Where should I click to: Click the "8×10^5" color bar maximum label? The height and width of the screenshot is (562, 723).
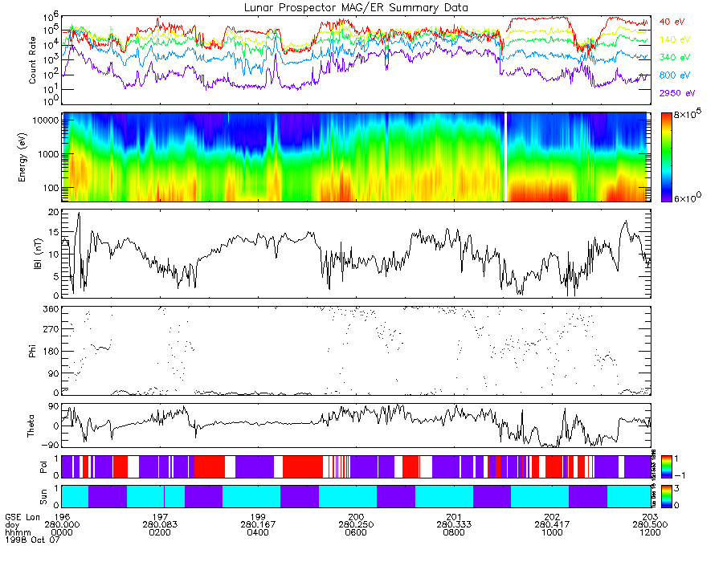coord(688,113)
